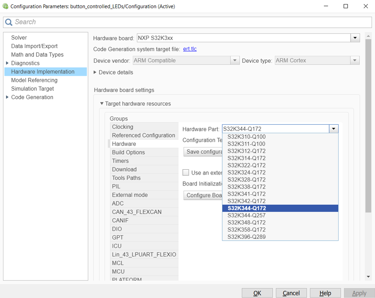The height and width of the screenshot is (298, 375).
Task: Choose S32K344-Q257 hardware part
Action: coord(280,215)
